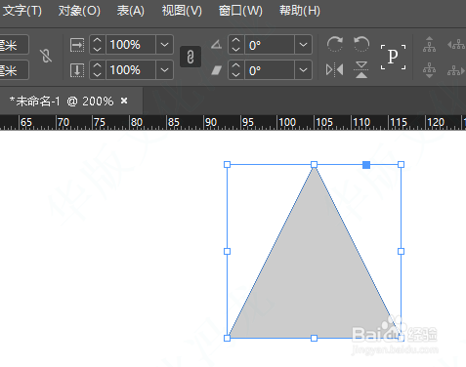Open the 视图(V) menu
The height and width of the screenshot is (367, 466).
(182, 11)
